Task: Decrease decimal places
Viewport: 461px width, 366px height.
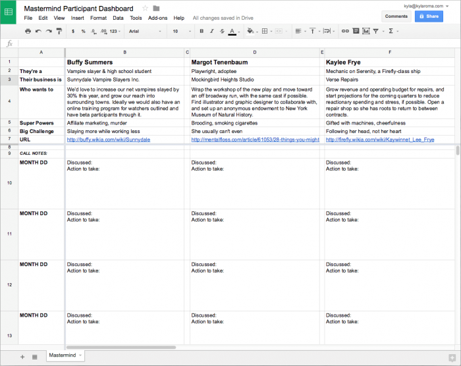Action: pos(94,31)
